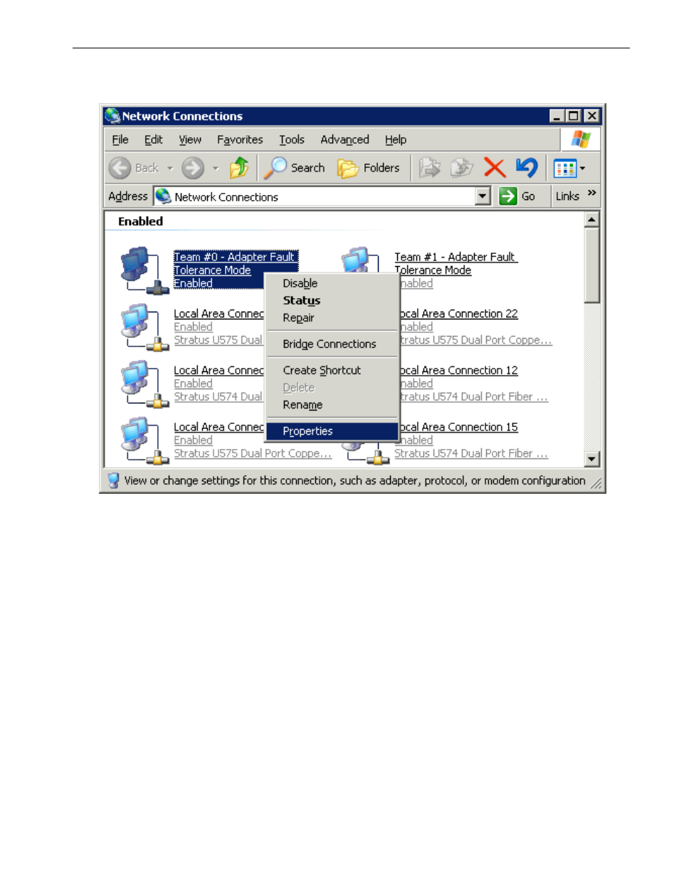Select Team #1 - Adapter Fault Tolerance Mode label
Image resolution: width=679 pixels, height=873 pixels.
point(456,263)
